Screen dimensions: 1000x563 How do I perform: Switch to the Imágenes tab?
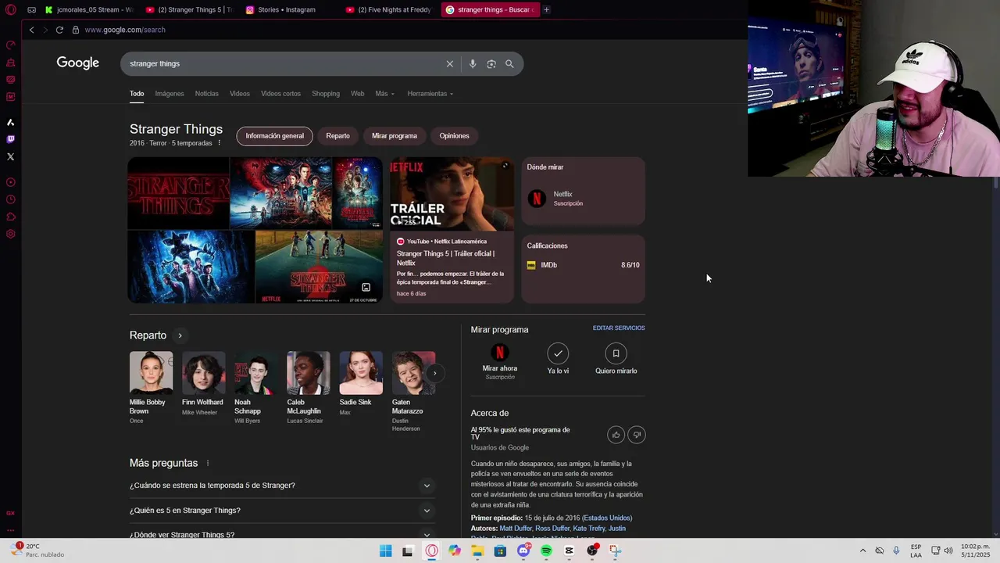[170, 94]
